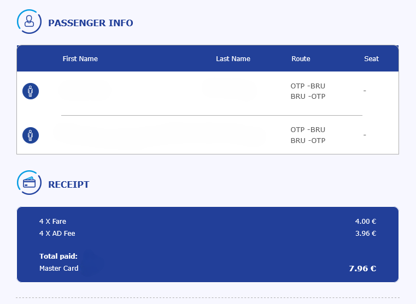Click the Seat column header
Image resolution: width=416 pixels, height=304 pixels.
[x=371, y=59]
